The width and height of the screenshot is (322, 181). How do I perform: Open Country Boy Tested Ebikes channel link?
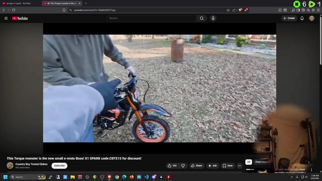pos(31,164)
